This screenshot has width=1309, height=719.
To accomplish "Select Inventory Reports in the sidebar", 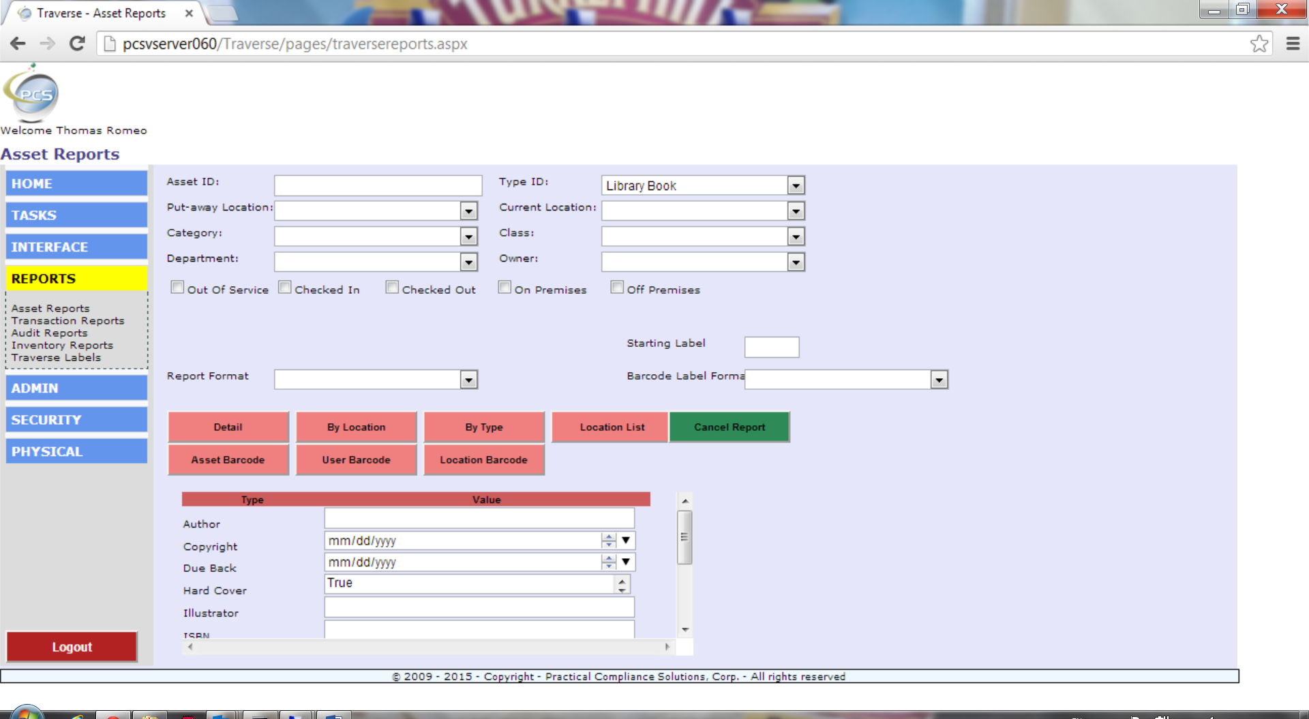I will click(62, 346).
